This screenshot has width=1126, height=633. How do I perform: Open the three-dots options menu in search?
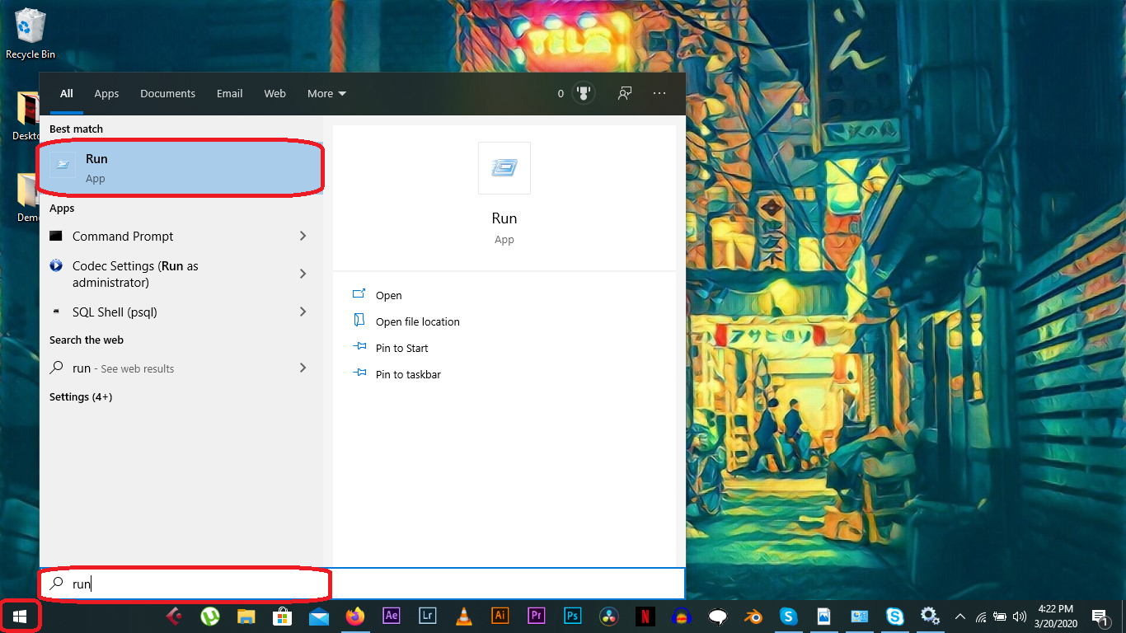pyautogui.click(x=659, y=93)
